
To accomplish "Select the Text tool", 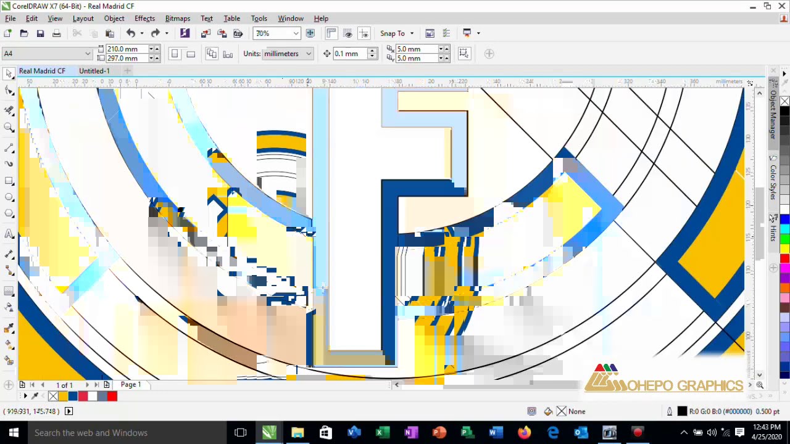I will pos(9,234).
